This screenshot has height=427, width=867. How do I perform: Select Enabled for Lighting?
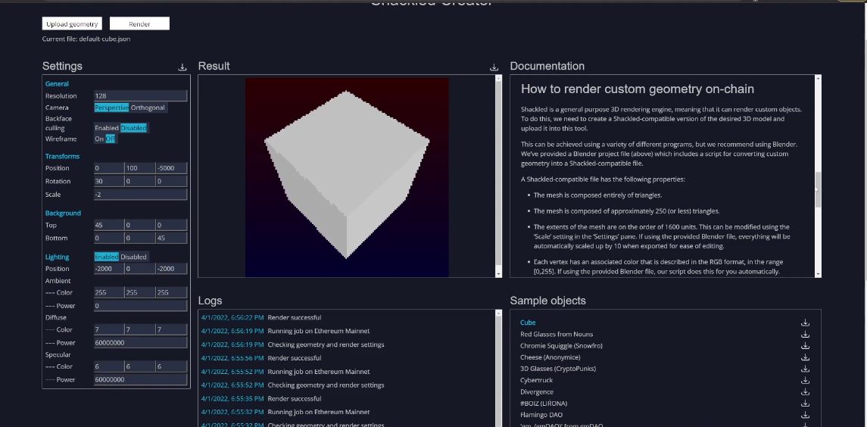coord(107,257)
